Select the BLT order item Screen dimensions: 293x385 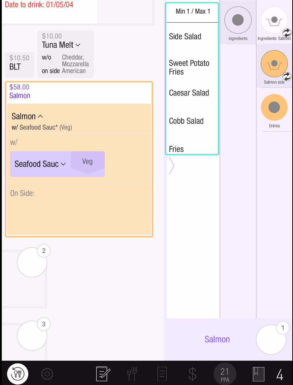click(19, 63)
